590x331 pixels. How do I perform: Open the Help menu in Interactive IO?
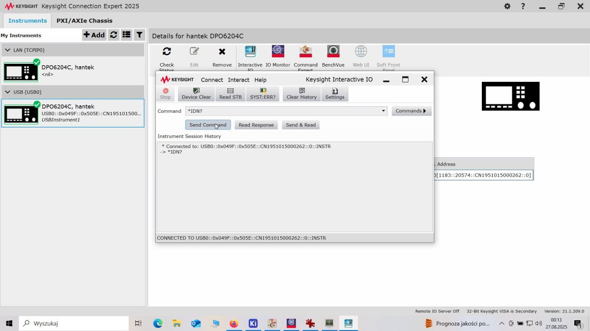tap(261, 80)
